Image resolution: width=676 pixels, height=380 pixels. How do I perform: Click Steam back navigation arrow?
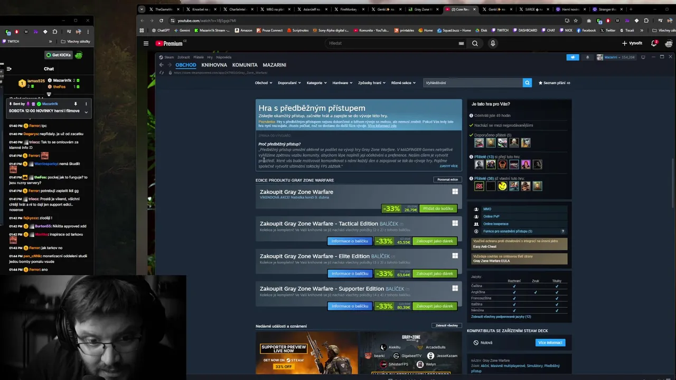click(161, 65)
